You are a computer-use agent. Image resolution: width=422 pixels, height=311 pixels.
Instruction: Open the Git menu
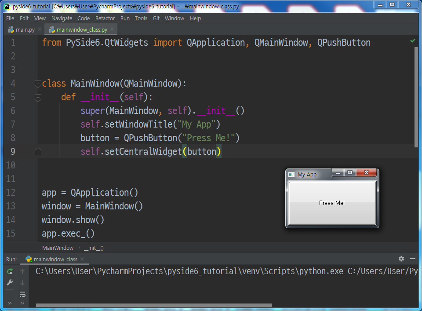156,18
